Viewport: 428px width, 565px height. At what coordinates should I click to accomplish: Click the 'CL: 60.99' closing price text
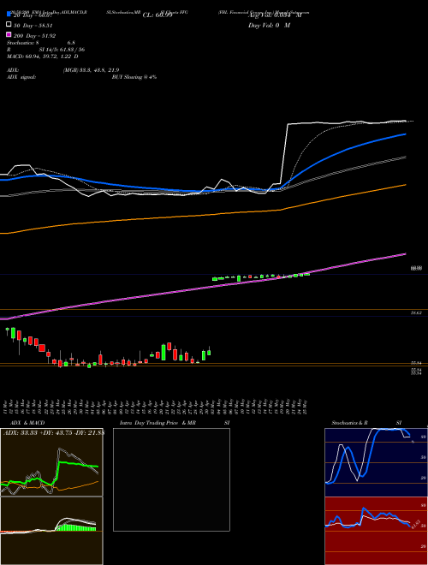(158, 15)
